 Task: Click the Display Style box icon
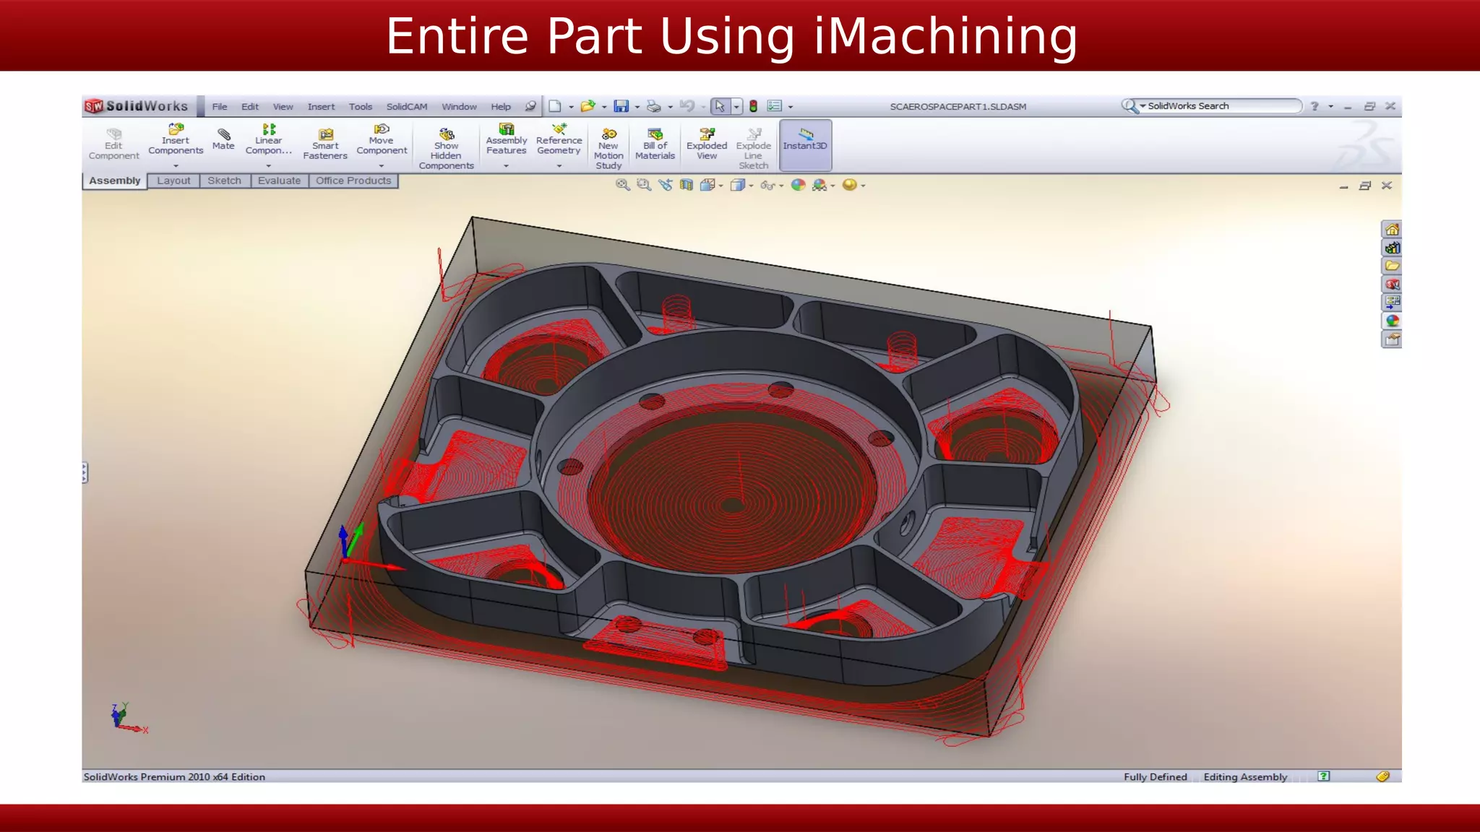[x=737, y=185]
